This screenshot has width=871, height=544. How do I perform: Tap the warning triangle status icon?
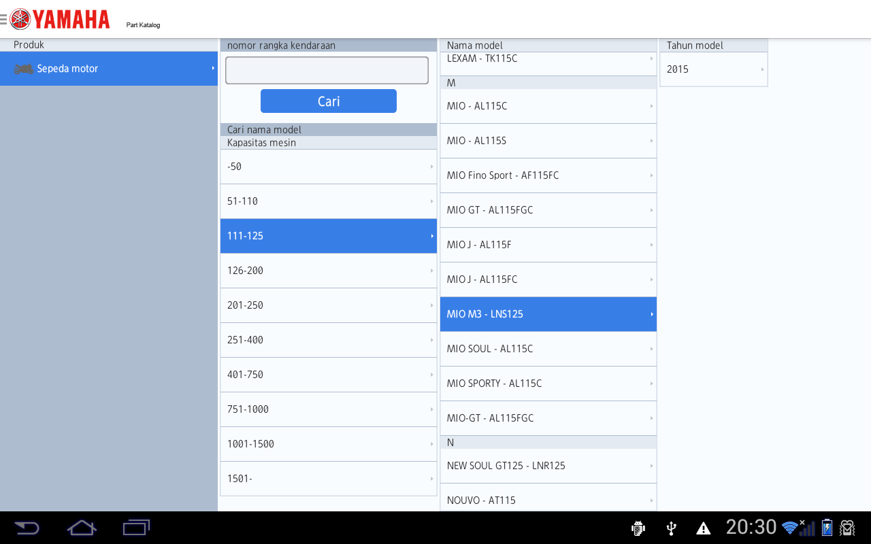(x=704, y=528)
